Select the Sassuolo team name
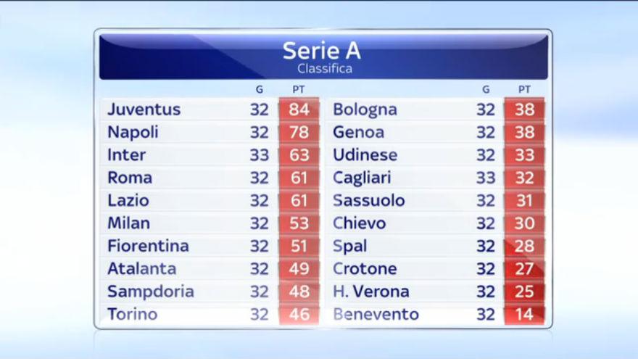638x359 pixels. tap(368, 201)
